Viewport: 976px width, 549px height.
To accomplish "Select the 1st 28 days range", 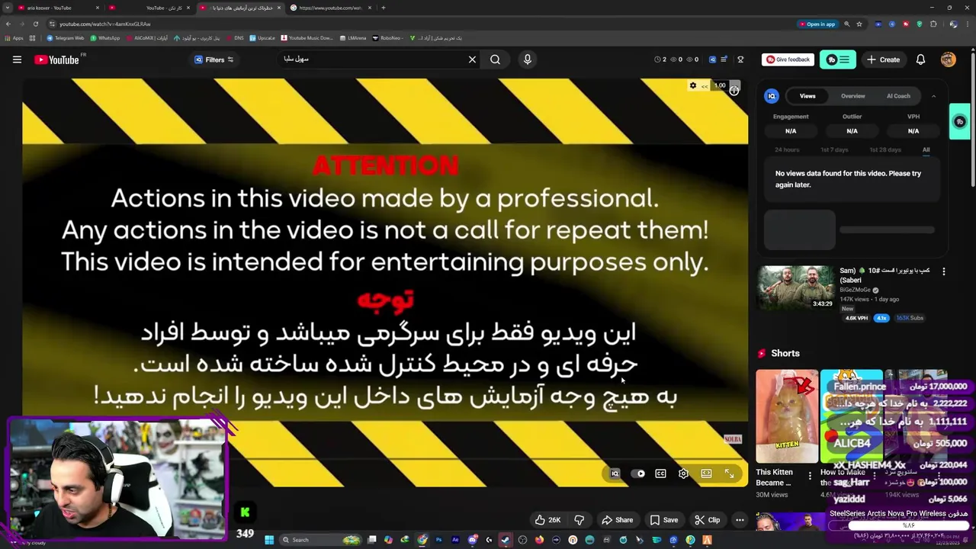I will 885,149.
